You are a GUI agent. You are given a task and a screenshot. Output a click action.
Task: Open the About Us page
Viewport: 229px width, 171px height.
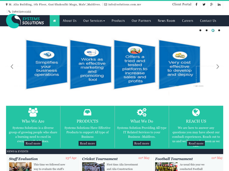pos(70,21)
